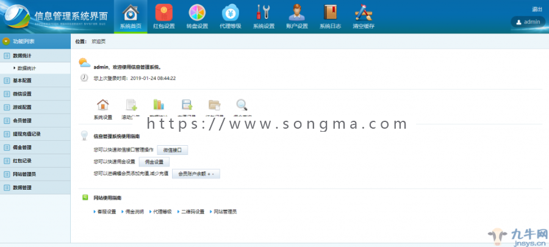Open the 客服设置 link
Viewport: 549px width, 247px height.
point(106,212)
